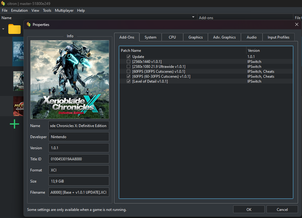Switch to the Add-Ons tab
This screenshot has height=218, width=302.
pos(127,37)
